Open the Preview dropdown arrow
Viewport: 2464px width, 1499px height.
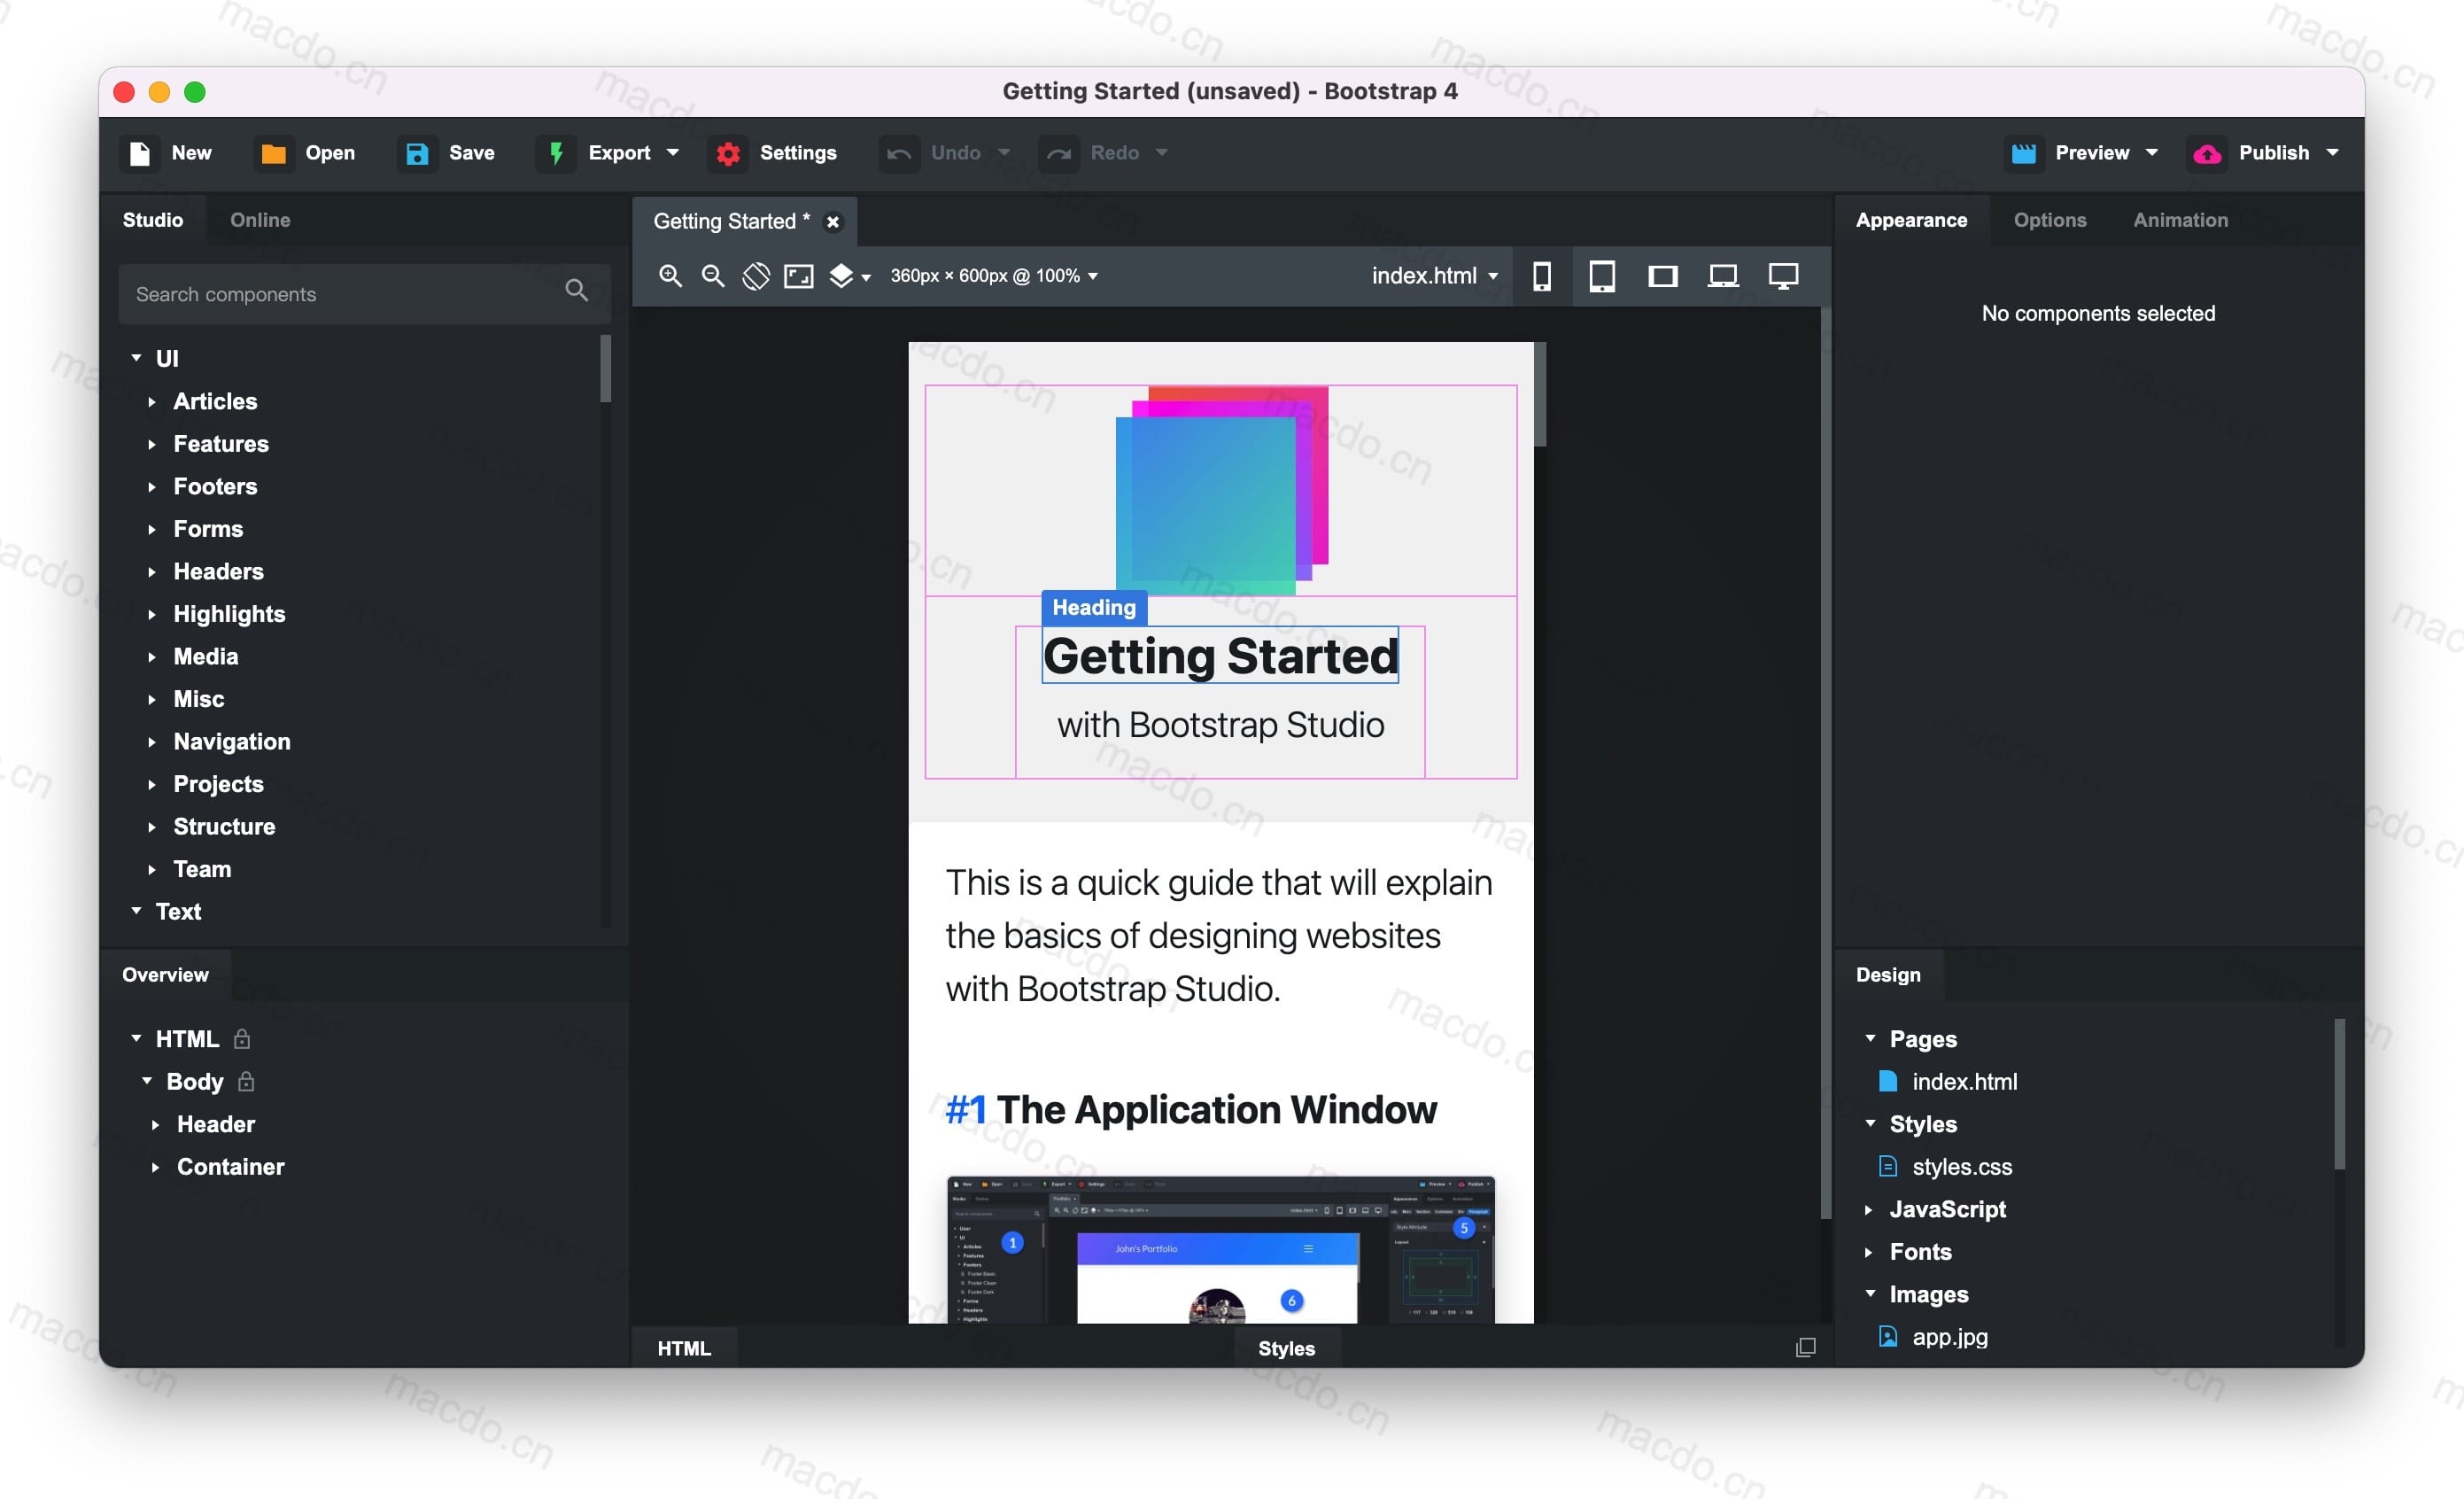tap(2152, 153)
